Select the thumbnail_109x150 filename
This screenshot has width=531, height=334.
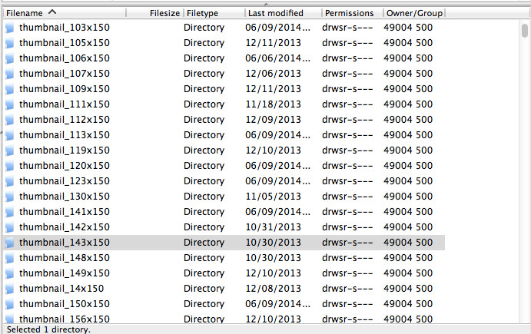[65, 88]
